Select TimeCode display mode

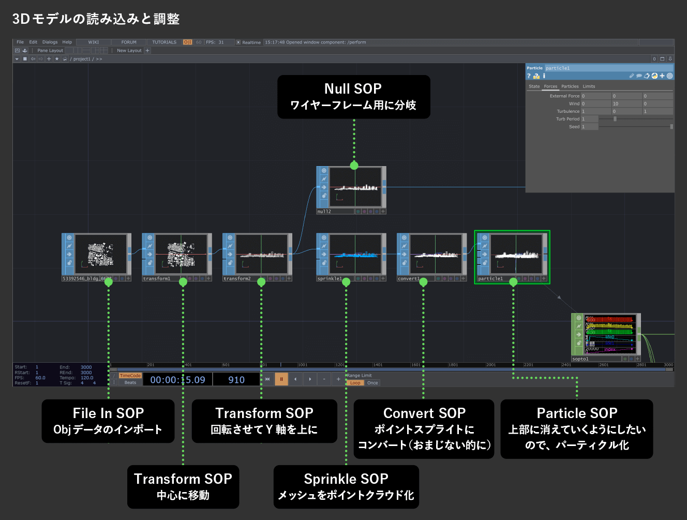coord(130,376)
